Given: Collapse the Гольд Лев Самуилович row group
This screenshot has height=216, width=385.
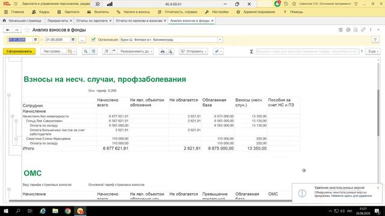Looking at the screenshot, I should point(16,121).
